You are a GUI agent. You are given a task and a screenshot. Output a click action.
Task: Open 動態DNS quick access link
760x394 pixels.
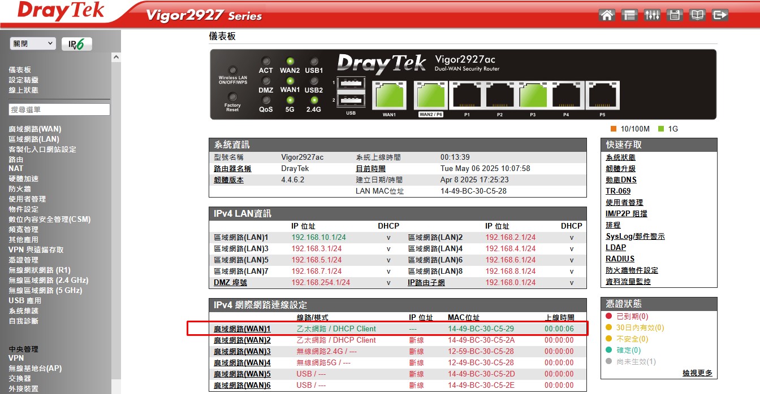coord(621,180)
